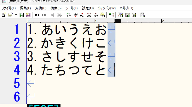This screenshot has width=192, height=107.
Task: Open the ツール(T) menu
Action: coord(72,8)
